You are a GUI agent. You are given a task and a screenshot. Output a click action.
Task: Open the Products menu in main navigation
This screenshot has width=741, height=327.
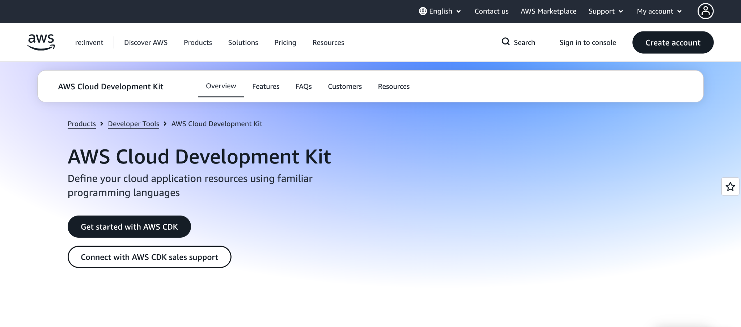tap(198, 42)
